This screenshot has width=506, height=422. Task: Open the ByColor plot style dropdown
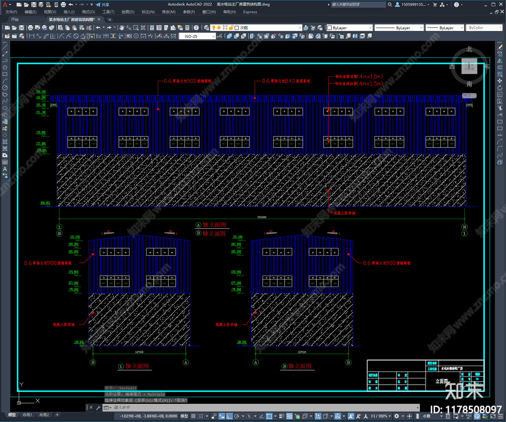tap(484, 28)
